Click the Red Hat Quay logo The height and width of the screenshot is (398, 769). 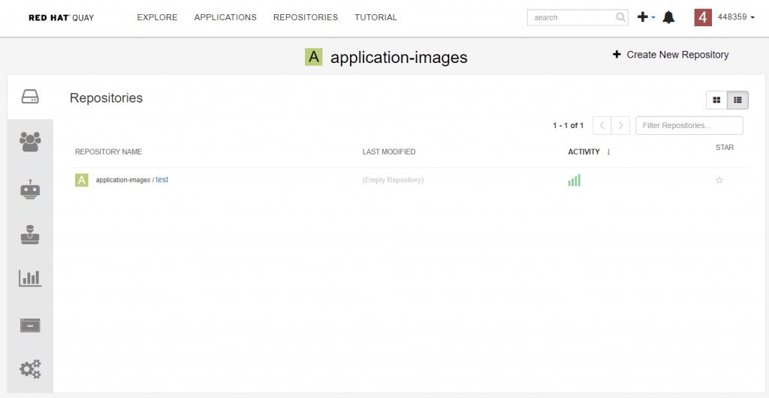(62, 18)
